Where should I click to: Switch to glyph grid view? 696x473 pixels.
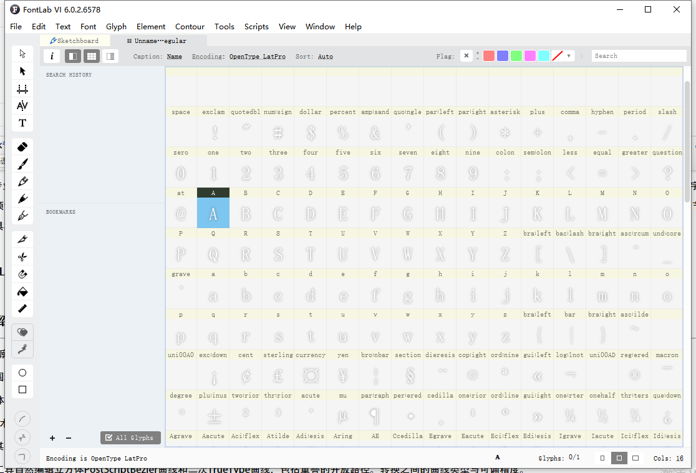(92, 56)
